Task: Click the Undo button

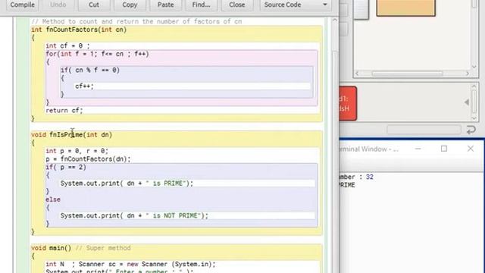Action: [58, 5]
